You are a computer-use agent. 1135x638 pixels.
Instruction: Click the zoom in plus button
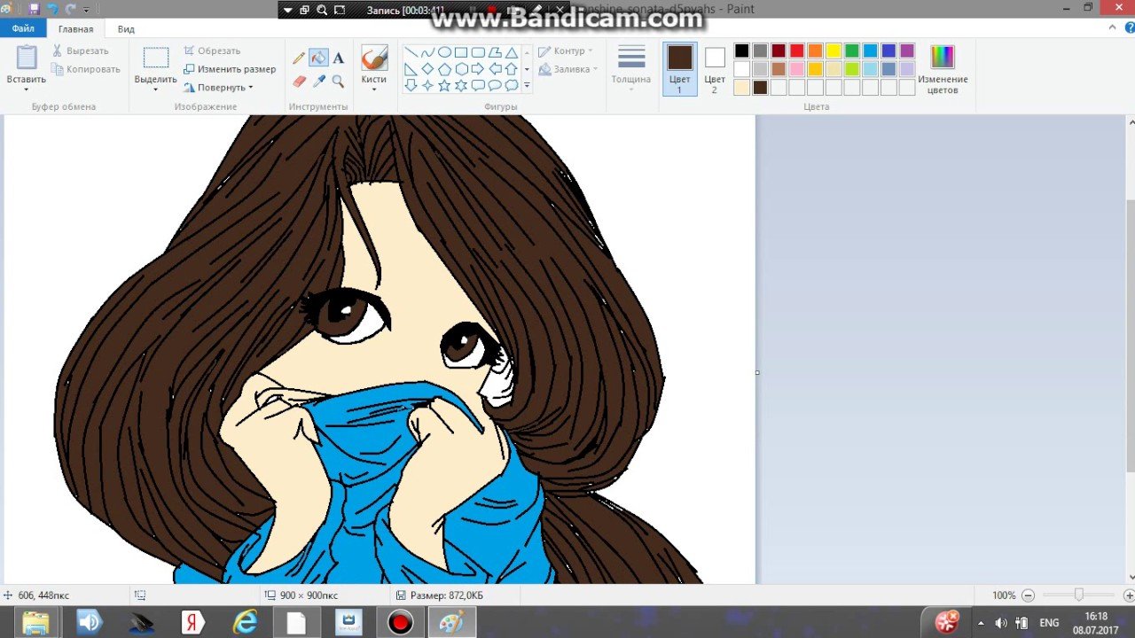point(1129,595)
